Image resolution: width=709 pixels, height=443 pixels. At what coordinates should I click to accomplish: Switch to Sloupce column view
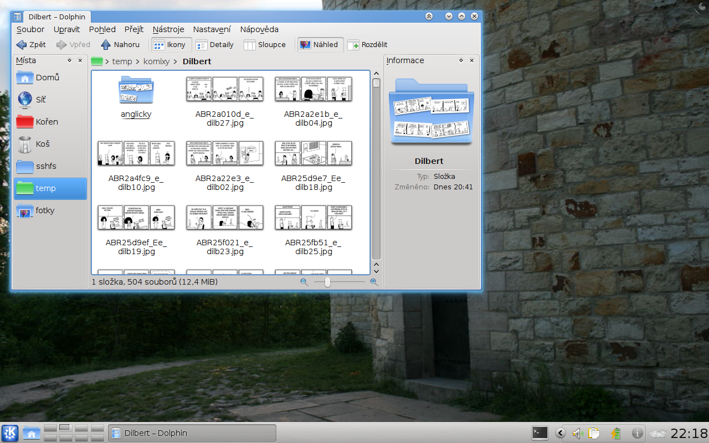(x=265, y=45)
